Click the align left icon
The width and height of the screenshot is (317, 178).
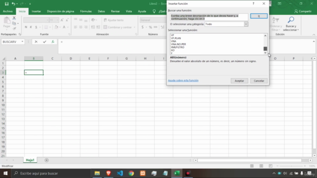75,27
